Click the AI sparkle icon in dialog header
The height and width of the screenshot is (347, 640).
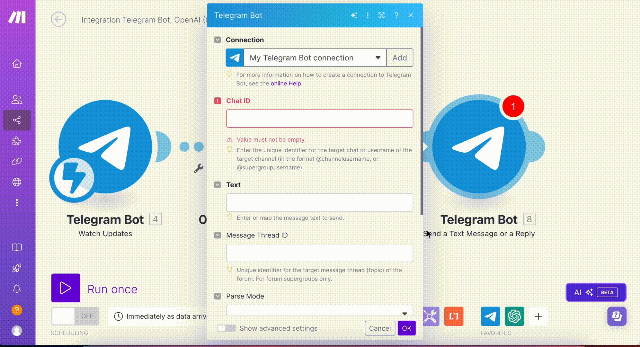(x=354, y=15)
